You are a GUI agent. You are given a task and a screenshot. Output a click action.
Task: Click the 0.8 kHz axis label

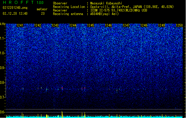pyautogui.click(x=3, y=83)
